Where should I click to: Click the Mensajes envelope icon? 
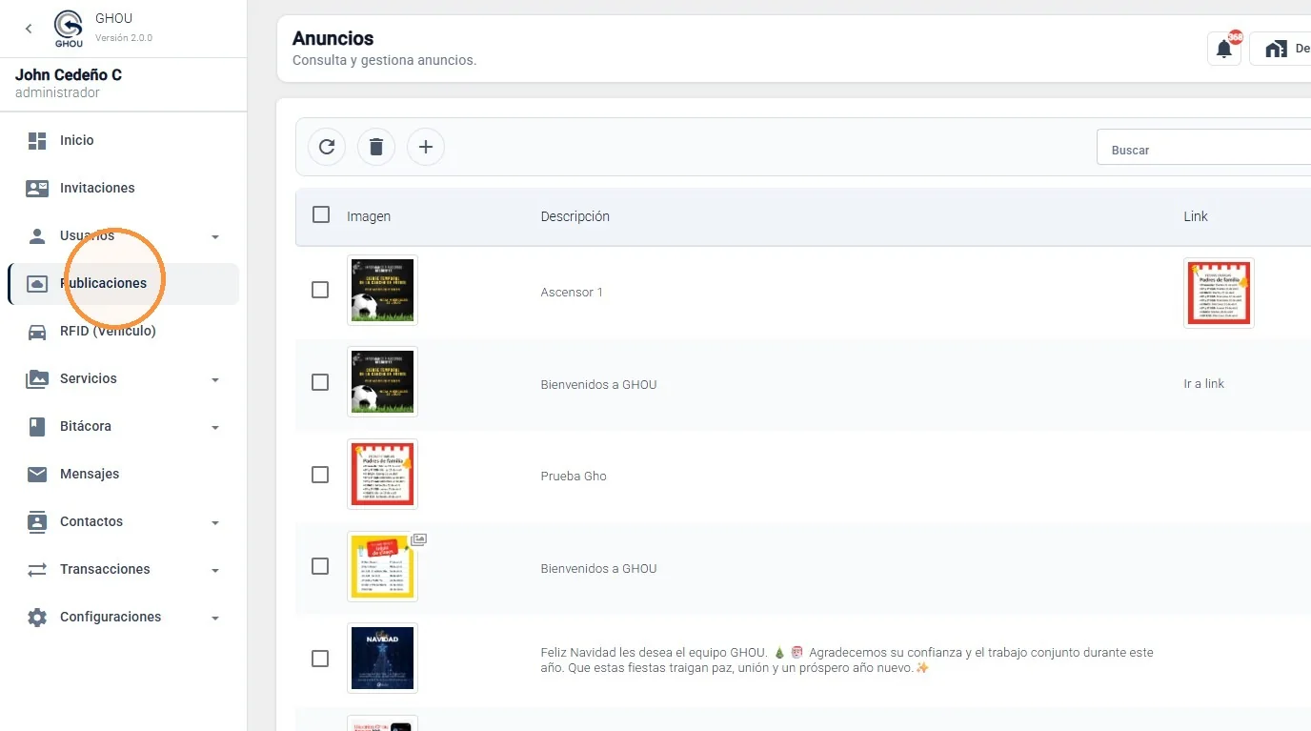point(37,474)
